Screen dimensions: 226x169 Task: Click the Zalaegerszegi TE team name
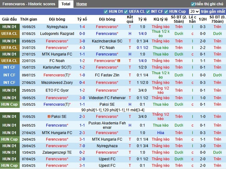57,152
